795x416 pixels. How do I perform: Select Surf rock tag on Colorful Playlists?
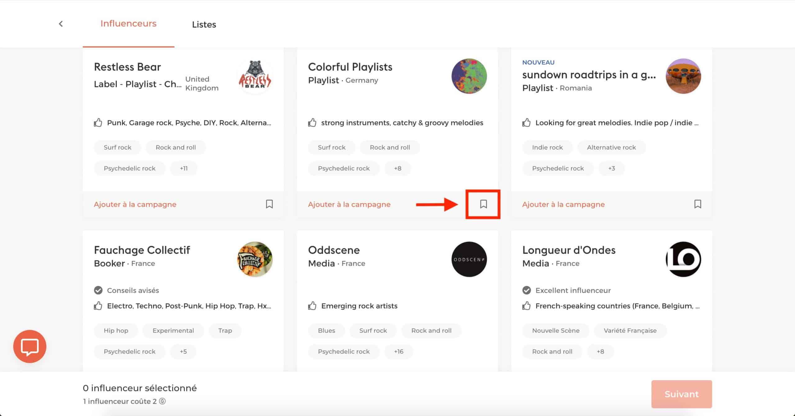point(332,147)
